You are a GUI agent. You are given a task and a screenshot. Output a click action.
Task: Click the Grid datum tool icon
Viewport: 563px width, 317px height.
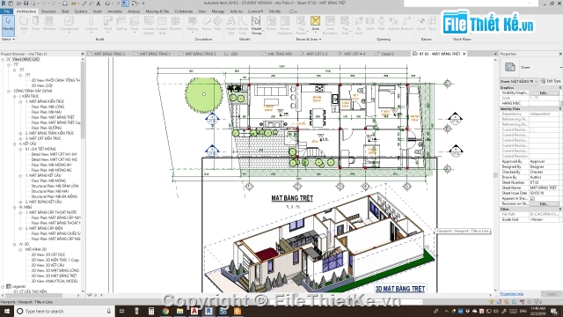(432, 21)
